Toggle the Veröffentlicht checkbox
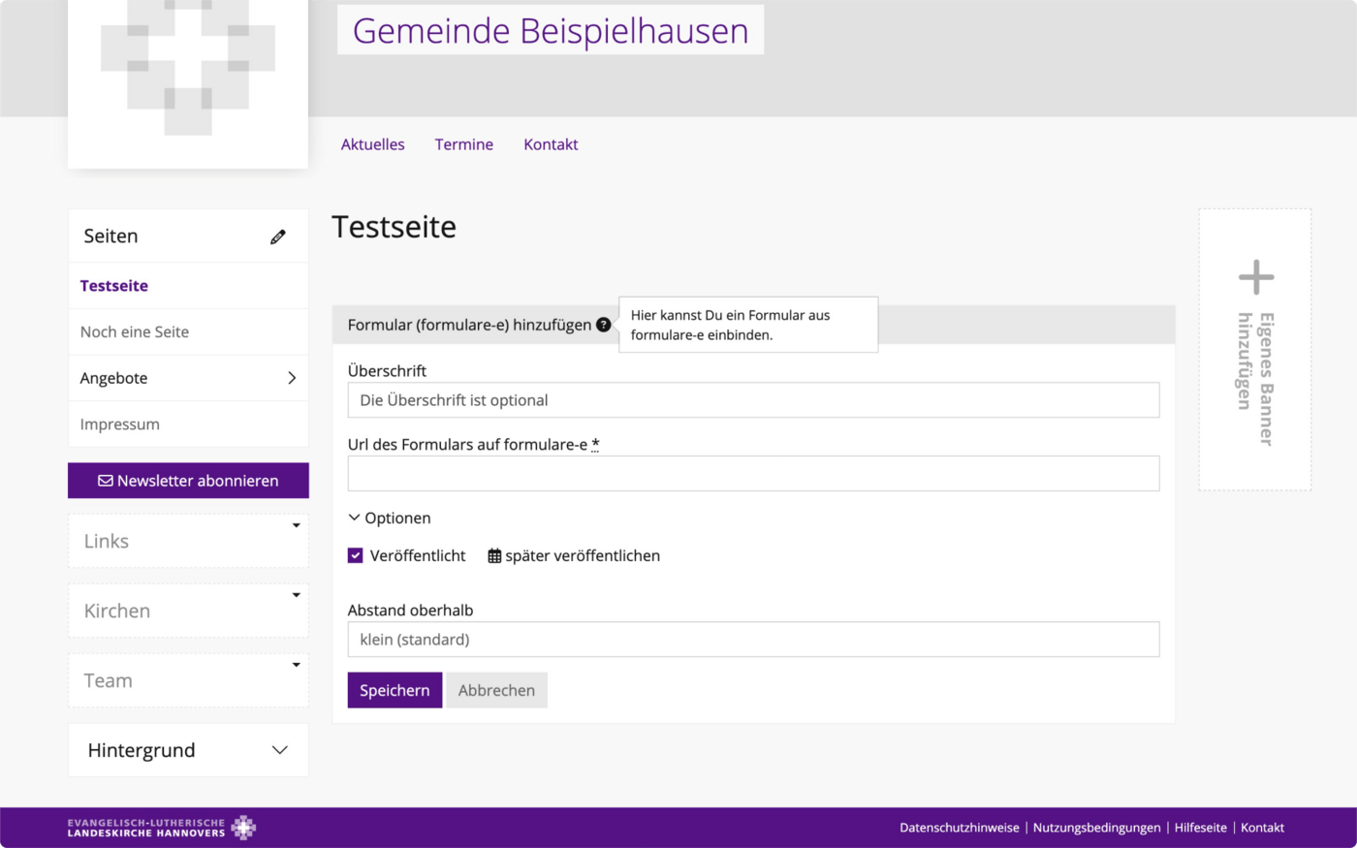Viewport: 1357px width, 848px height. tap(356, 555)
